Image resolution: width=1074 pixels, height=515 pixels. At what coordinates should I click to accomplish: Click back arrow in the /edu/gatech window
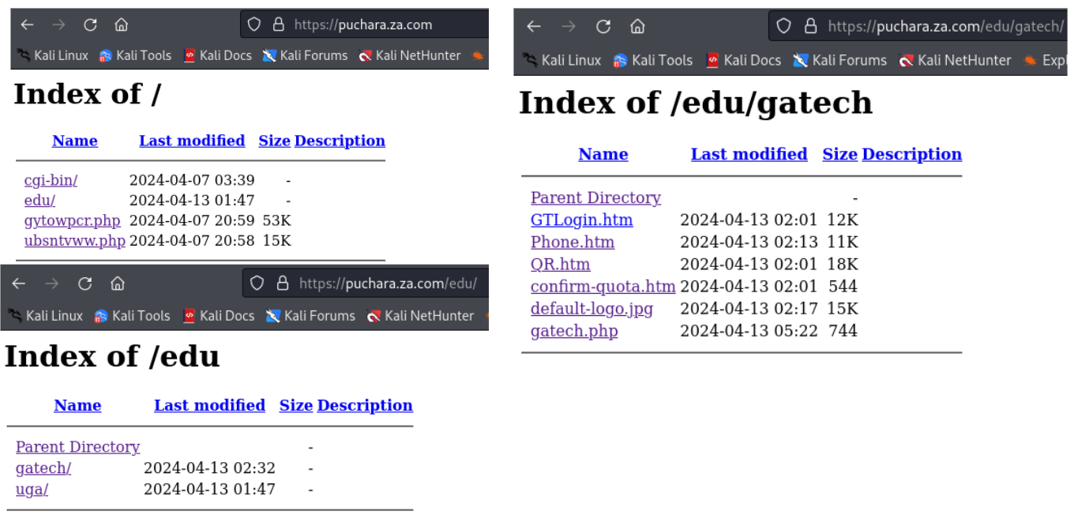(534, 26)
